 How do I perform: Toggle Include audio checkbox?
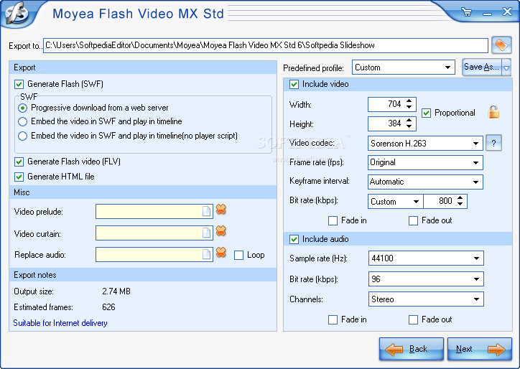point(294,239)
